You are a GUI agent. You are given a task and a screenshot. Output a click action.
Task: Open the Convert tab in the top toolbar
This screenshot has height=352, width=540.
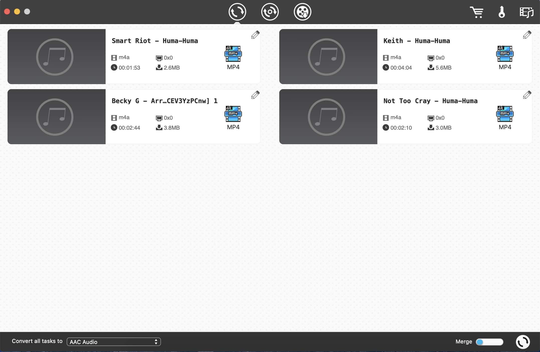coord(237,12)
